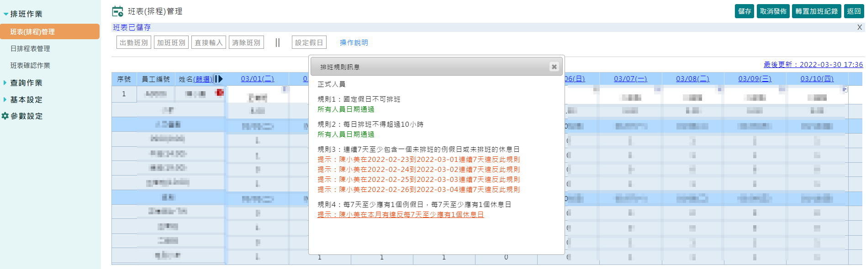Open 日排程表管理 from the sidebar

click(30, 48)
